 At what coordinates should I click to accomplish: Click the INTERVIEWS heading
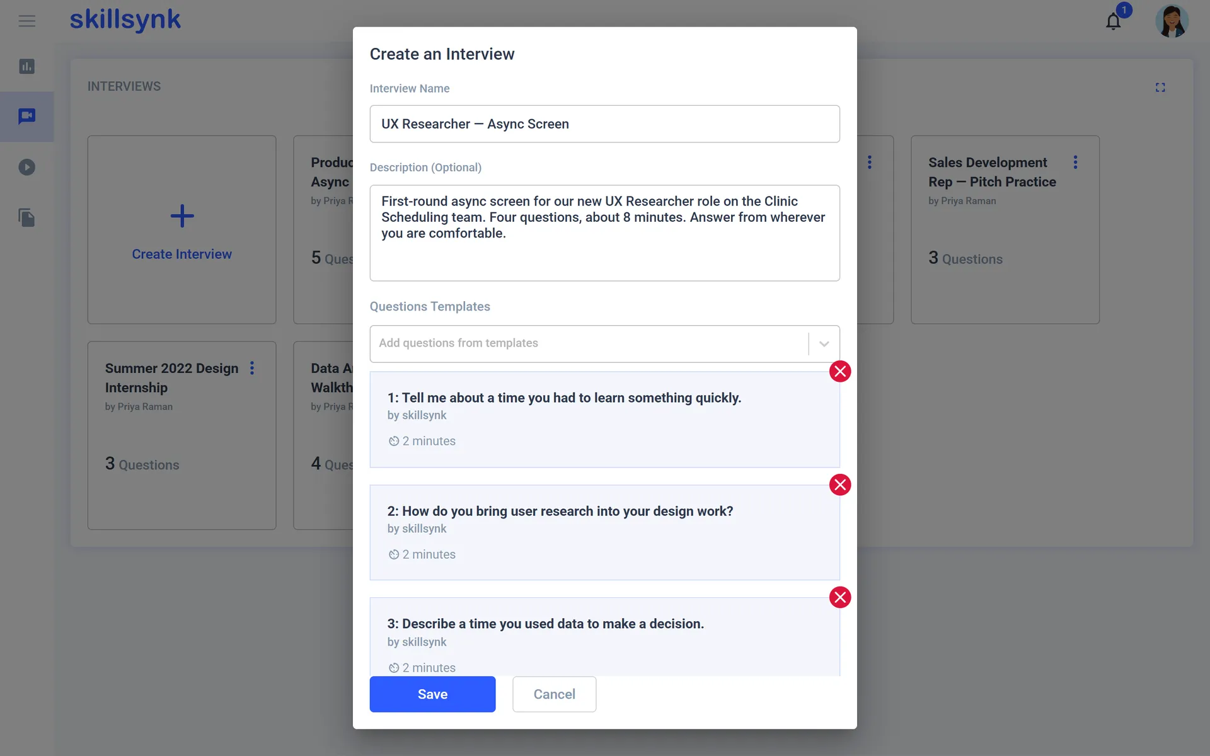click(124, 86)
